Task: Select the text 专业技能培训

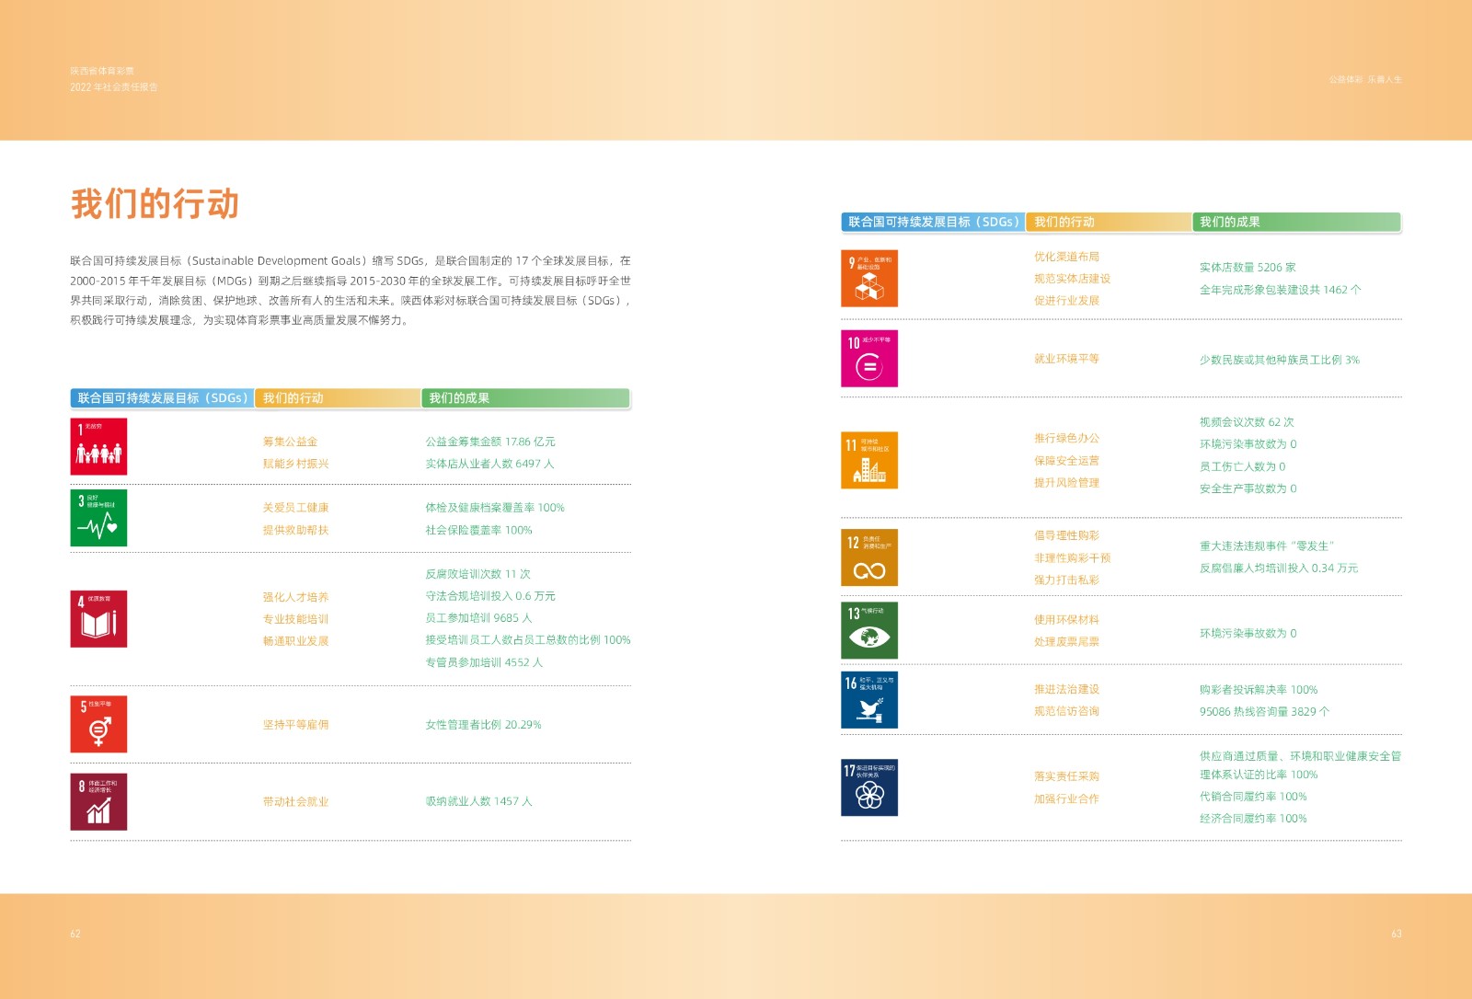Action: pos(295,619)
